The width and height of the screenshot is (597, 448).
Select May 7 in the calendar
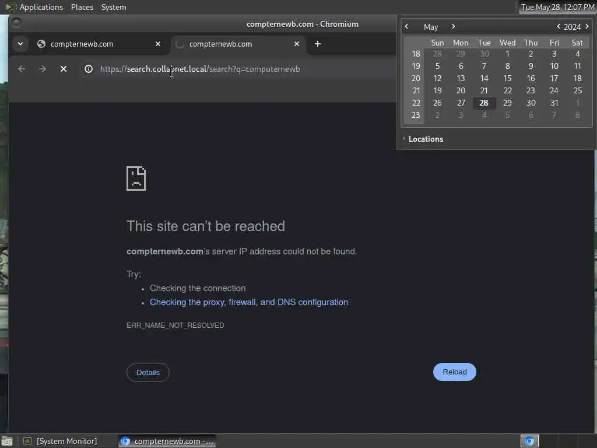484,66
